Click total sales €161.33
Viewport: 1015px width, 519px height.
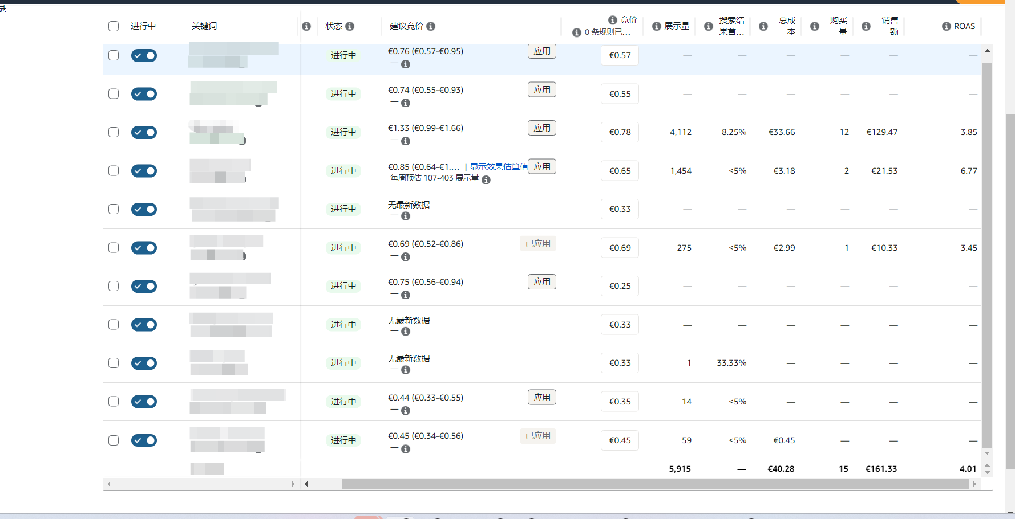881,469
